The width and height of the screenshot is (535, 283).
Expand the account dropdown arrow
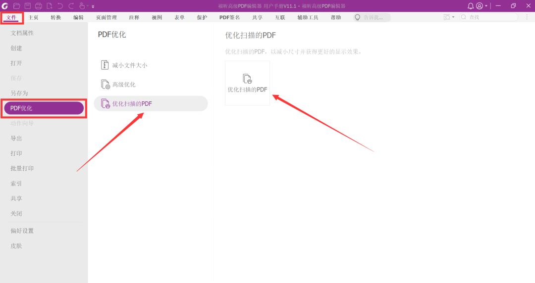(486, 6)
